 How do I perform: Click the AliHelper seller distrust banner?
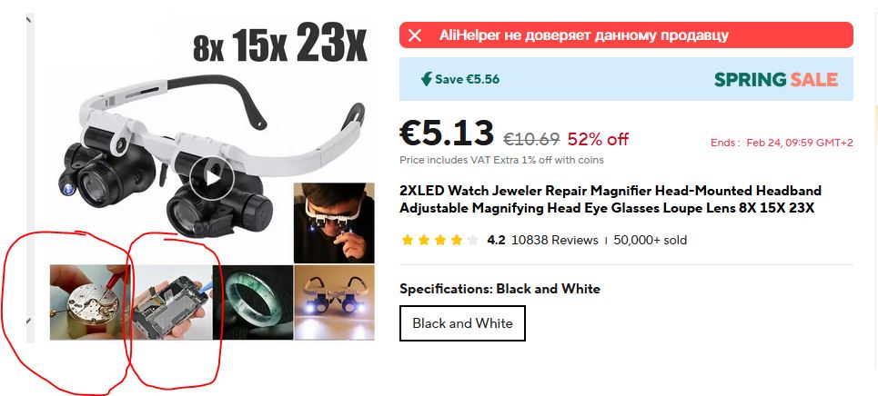tap(626, 35)
